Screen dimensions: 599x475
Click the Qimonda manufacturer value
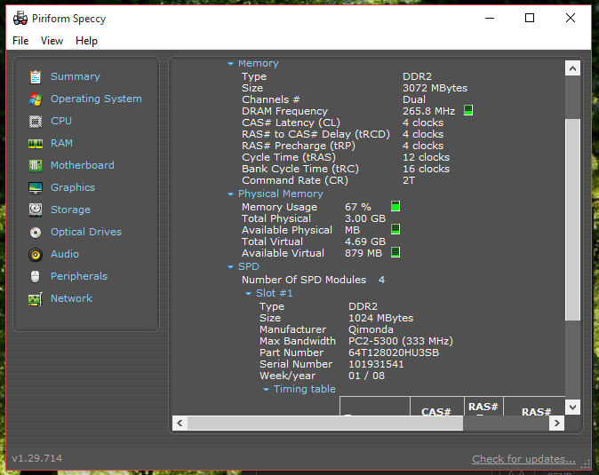(x=371, y=329)
